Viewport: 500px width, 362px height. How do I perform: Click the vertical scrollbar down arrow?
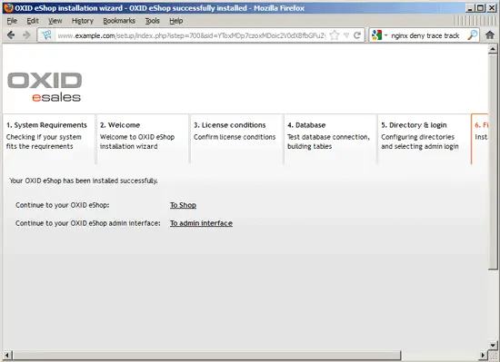tap(493, 345)
